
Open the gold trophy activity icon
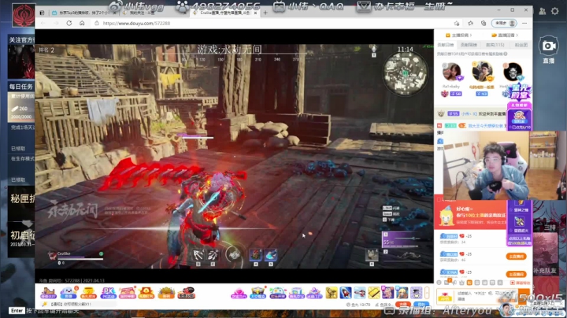pyautogui.click(x=88, y=293)
